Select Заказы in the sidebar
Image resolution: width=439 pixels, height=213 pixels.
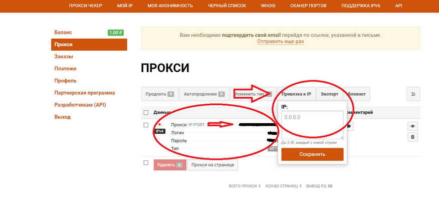tap(64, 57)
